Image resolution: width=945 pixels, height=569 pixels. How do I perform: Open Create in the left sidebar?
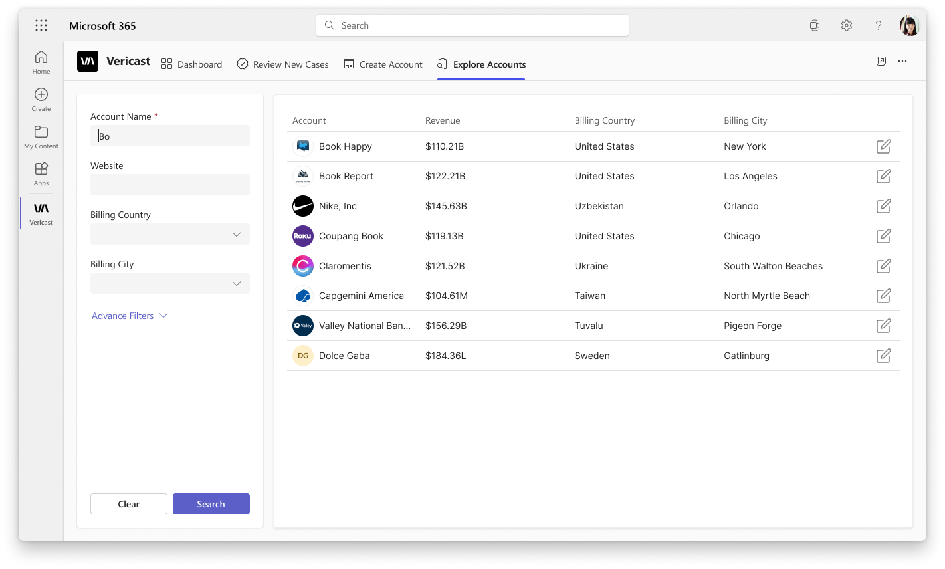click(41, 99)
